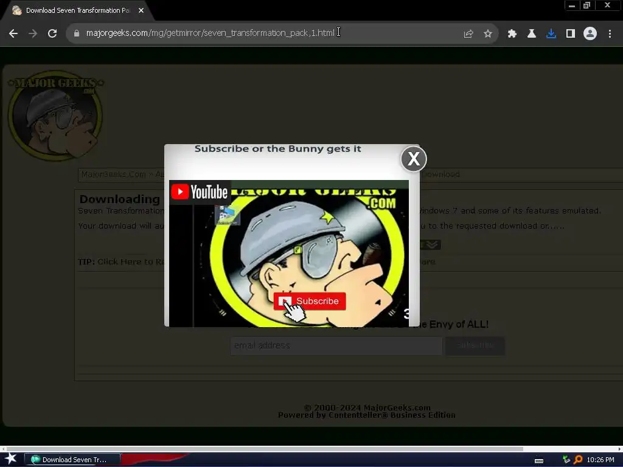The height and width of the screenshot is (467, 623).
Task: Share this page using the share icon
Action: [468, 34]
